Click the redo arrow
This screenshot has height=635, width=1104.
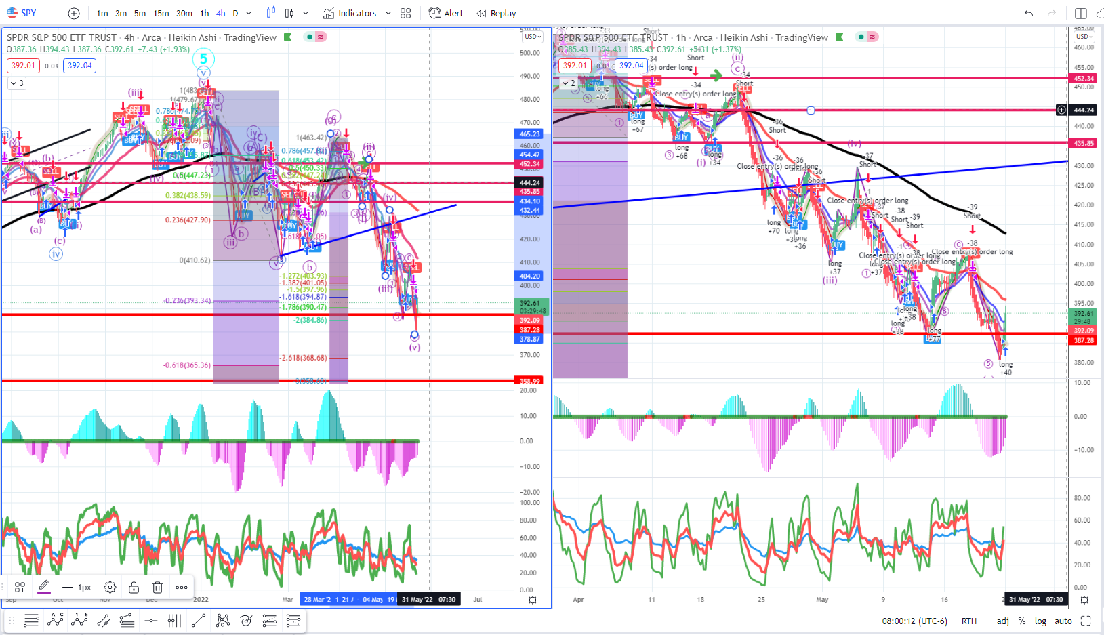pyautogui.click(x=1052, y=14)
